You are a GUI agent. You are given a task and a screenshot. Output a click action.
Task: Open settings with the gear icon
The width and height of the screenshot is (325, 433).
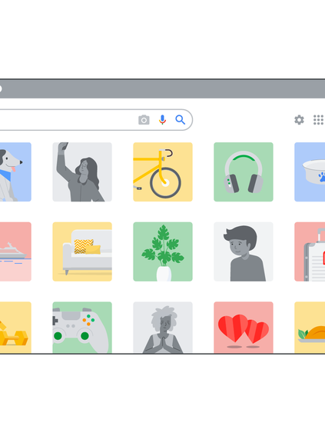click(x=299, y=120)
